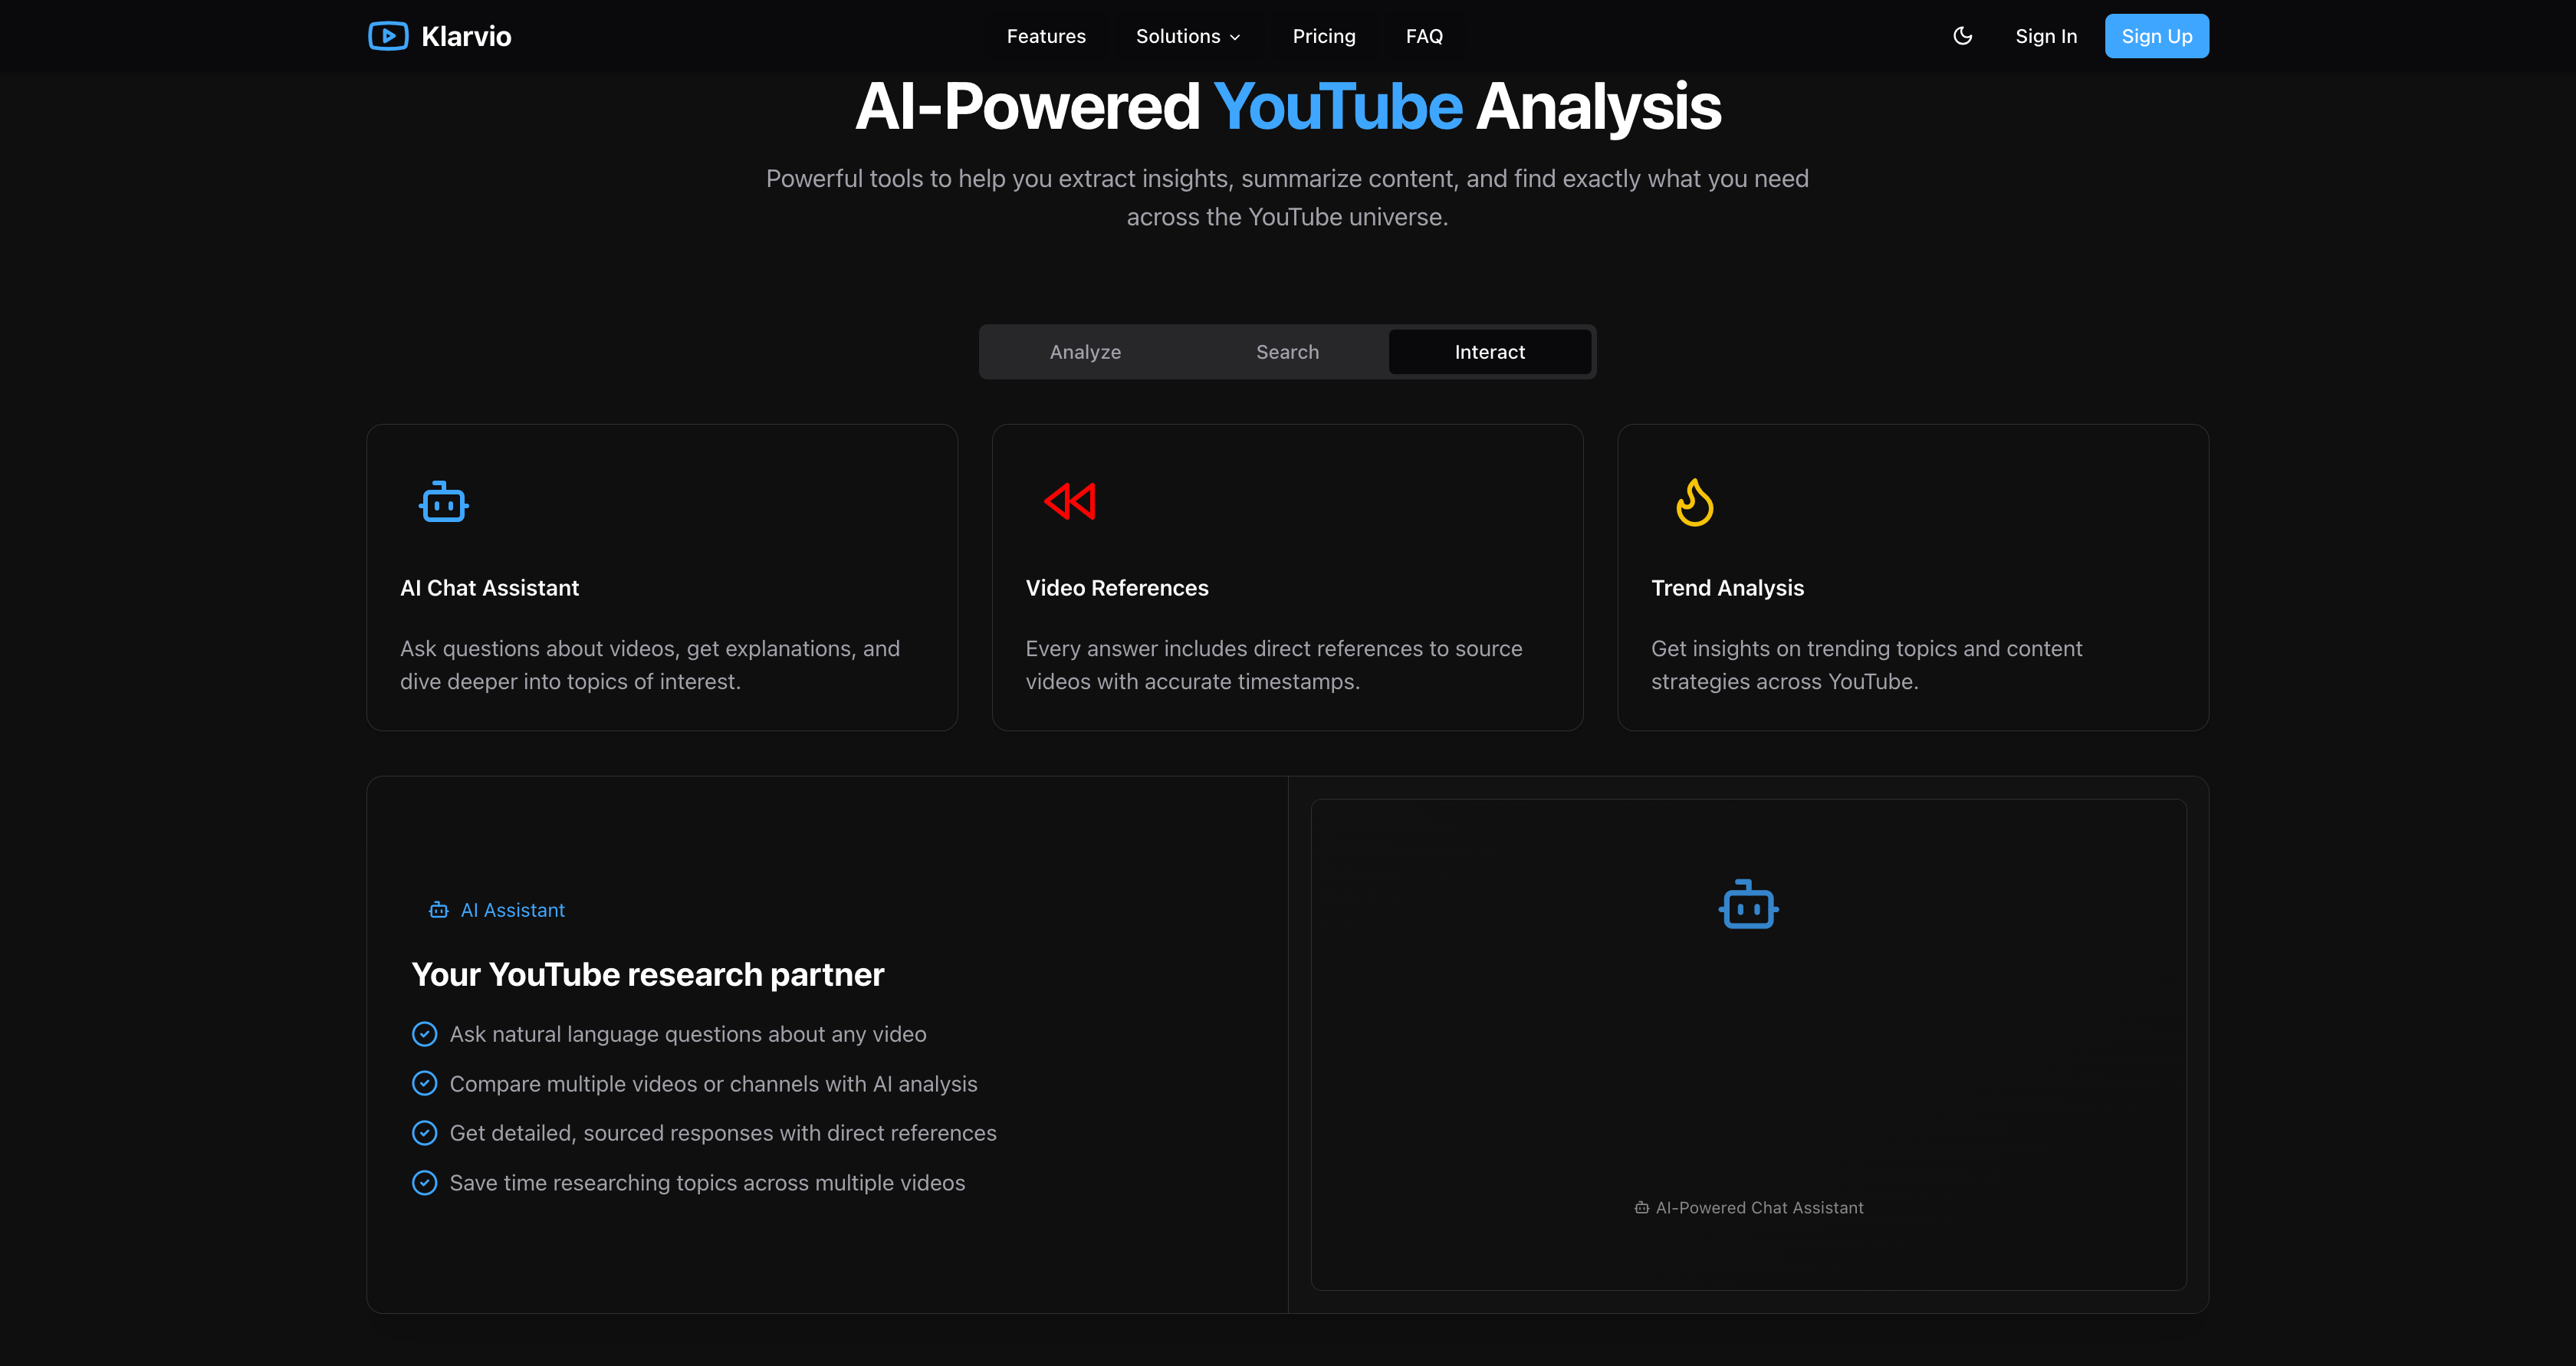Switch to the Search tab

click(x=1287, y=352)
